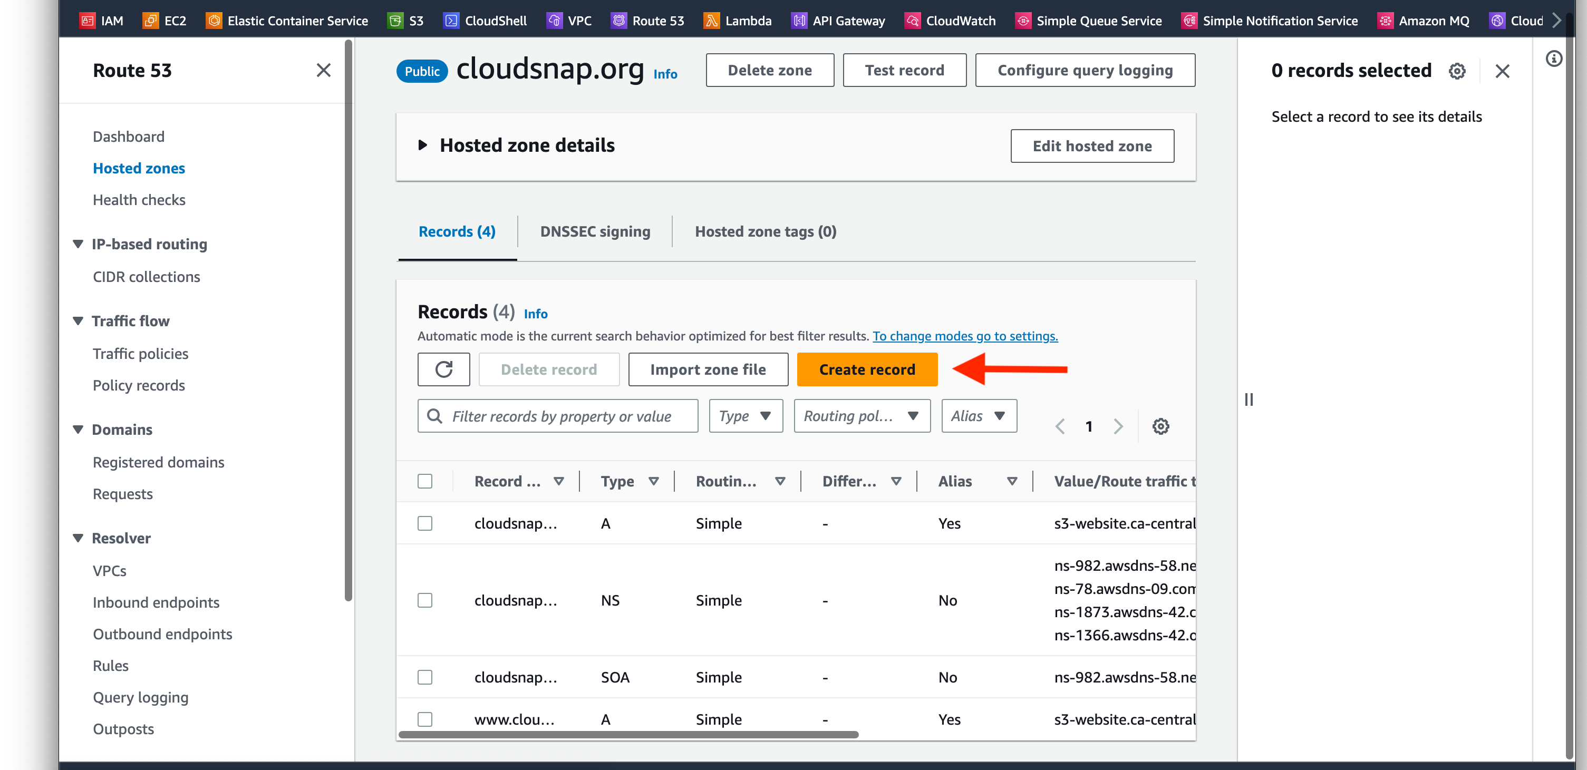1587x770 pixels.
Task: Focus the Filter records search field
Action: (557, 416)
